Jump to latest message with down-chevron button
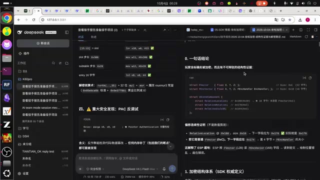This screenshot has width=320, height=180. pyautogui.click(x=170, y=146)
